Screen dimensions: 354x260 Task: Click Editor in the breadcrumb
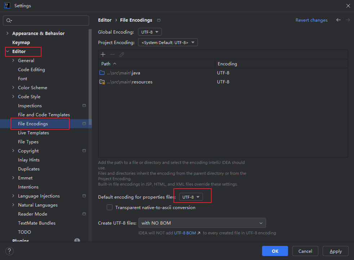105,20
